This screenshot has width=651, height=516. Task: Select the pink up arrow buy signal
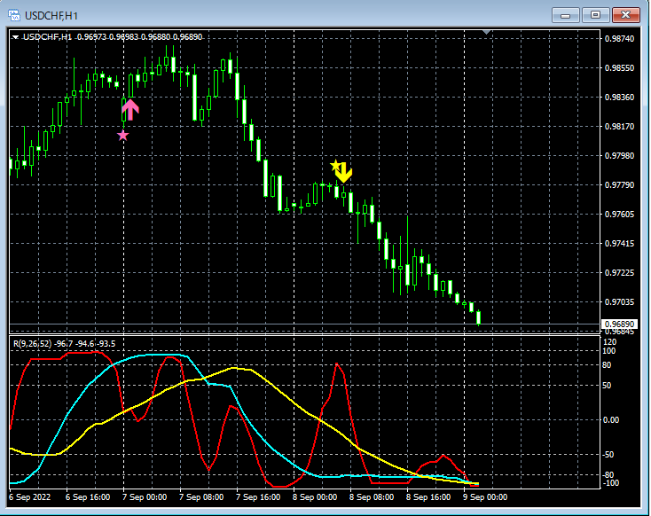click(x=130, y=110)
